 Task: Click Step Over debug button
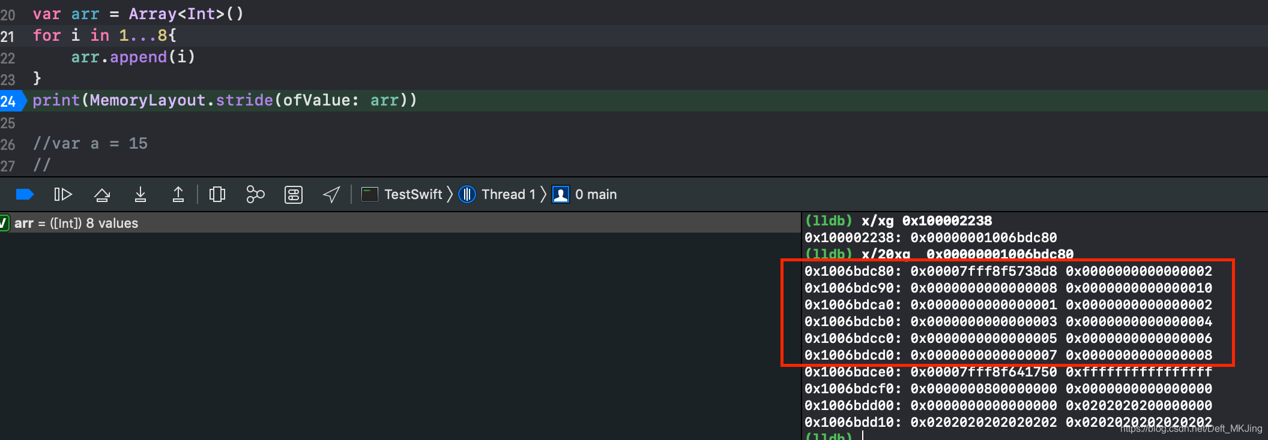(102, 194)
